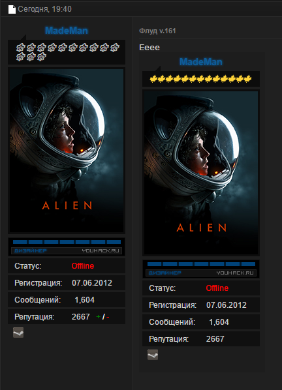Open Steam profile icon in quoted post
The height and width of the screenshot is (390, 282).
(153, 355)
